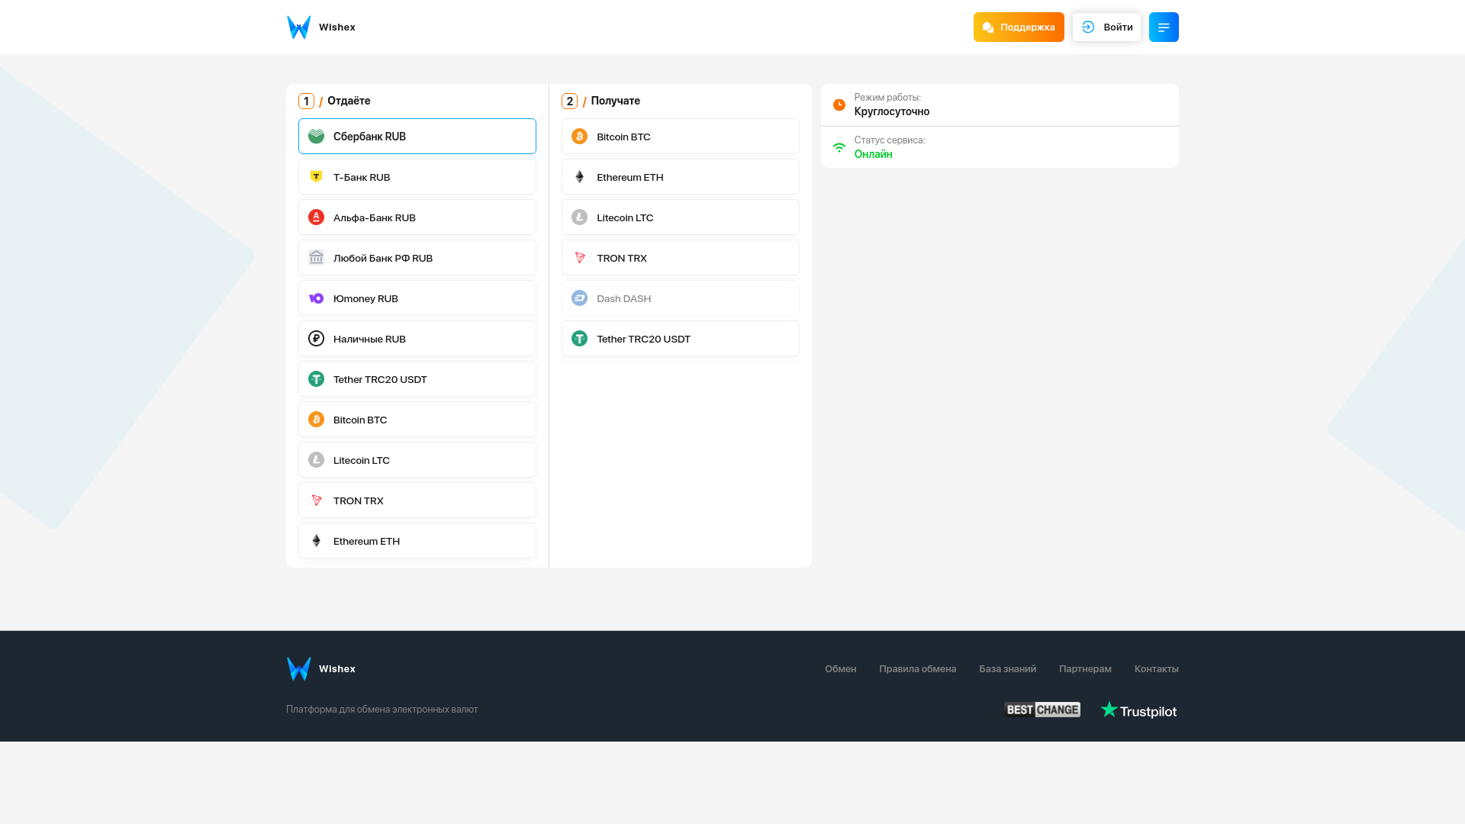Click the Ethereum icon in Отдаёте list

[316, 541]
